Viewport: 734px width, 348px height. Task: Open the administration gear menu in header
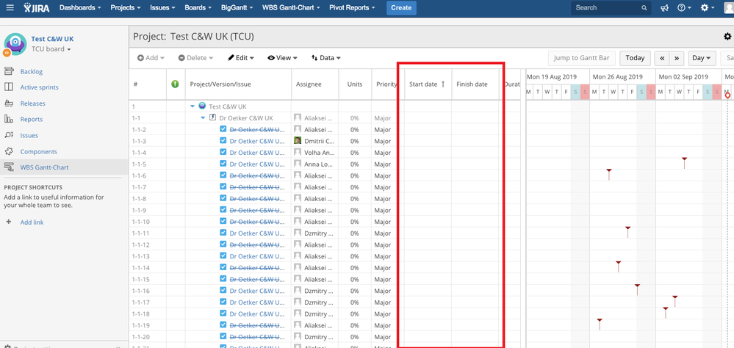click(708, 8)
